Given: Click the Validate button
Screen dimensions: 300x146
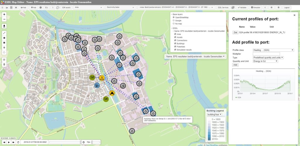Looking at the screenshot, I should [x=242, y=7].
